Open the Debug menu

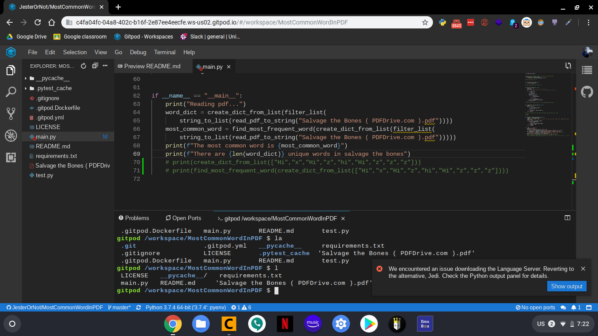(138, 52)
